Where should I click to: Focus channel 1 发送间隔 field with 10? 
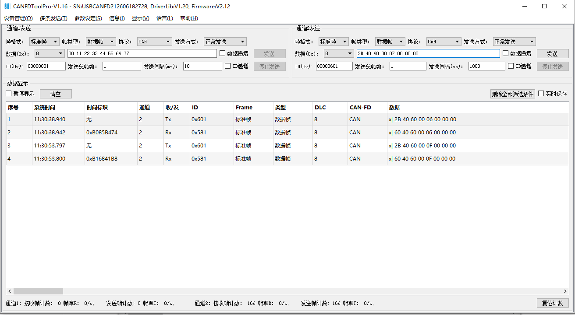coord(202,66)
